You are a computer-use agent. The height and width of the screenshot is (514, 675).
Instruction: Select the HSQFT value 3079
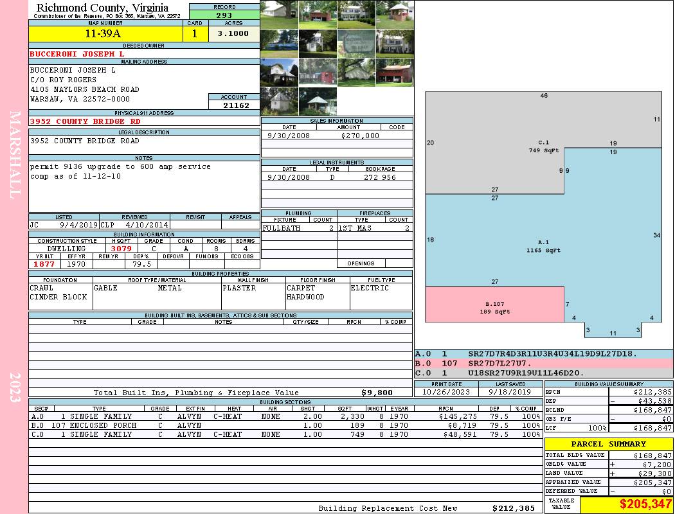[x=122, y=249]
